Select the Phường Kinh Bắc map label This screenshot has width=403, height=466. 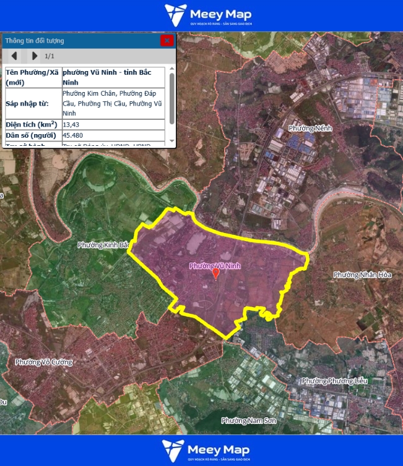[103, 245]
